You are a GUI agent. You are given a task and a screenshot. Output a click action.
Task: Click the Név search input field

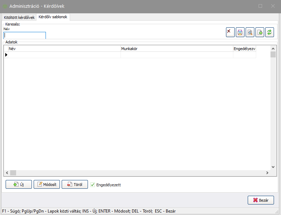pyautogui.click(x=25, y=35)
